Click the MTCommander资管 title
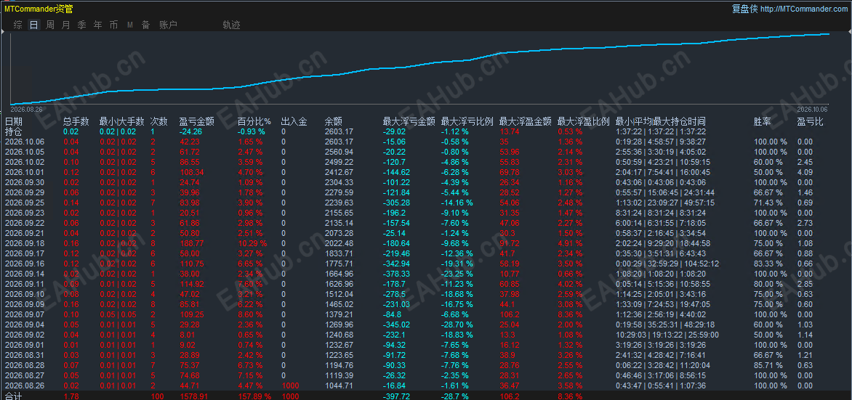Image resolution: width=852 pixels, height=400 pixels. tap(39, 9)
